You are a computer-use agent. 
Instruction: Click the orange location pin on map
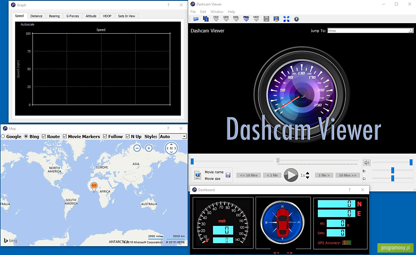pyautogui.click(x=94, y=186)
